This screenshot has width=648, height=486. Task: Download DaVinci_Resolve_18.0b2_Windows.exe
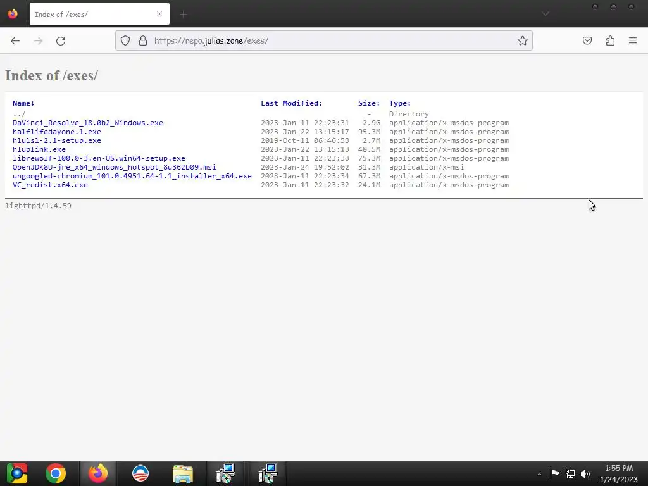pos(87,123)
